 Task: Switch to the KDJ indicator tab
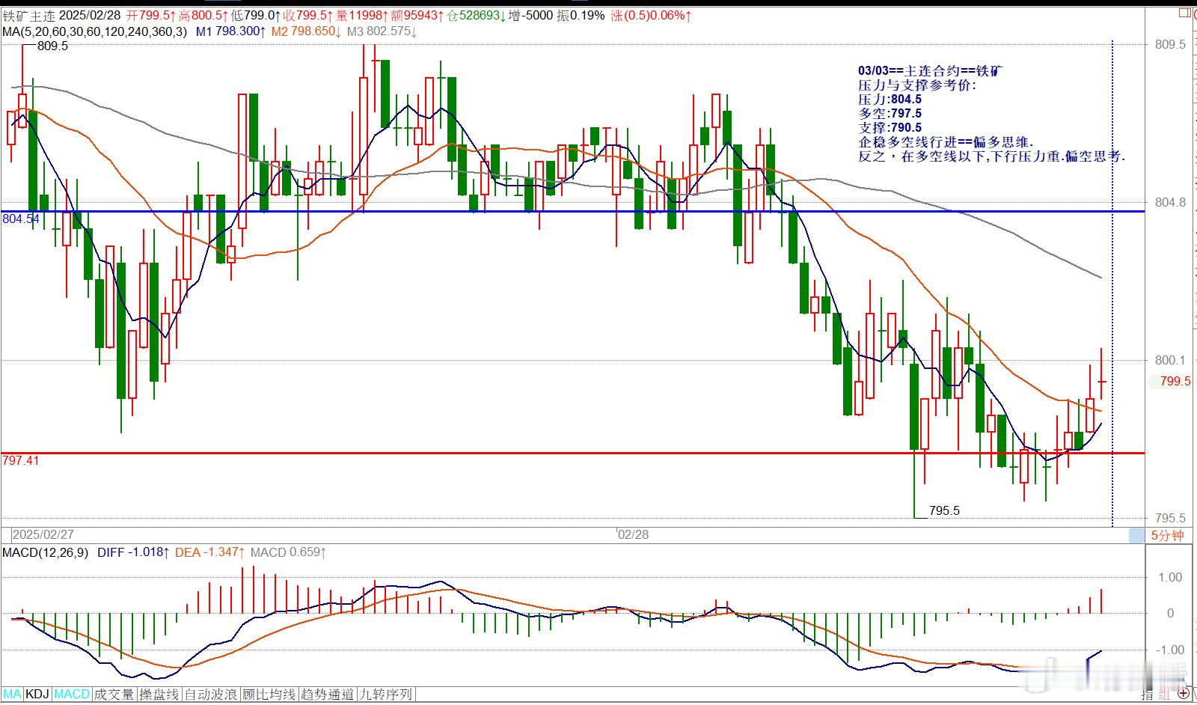pos(37,695)
